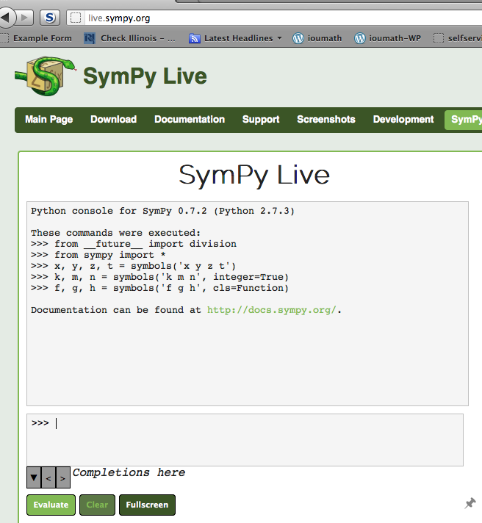
Task: Click into the Python prompt input area
Action: [x=245, y=439]
